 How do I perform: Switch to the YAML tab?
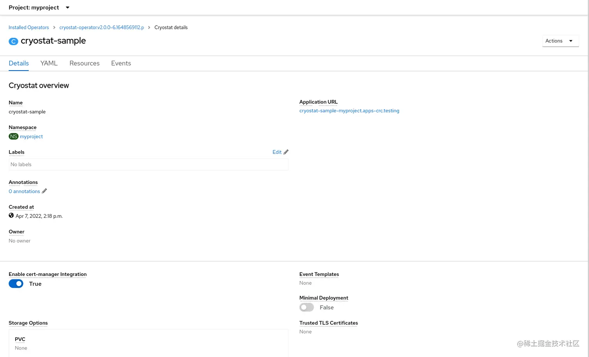(49, 63)
